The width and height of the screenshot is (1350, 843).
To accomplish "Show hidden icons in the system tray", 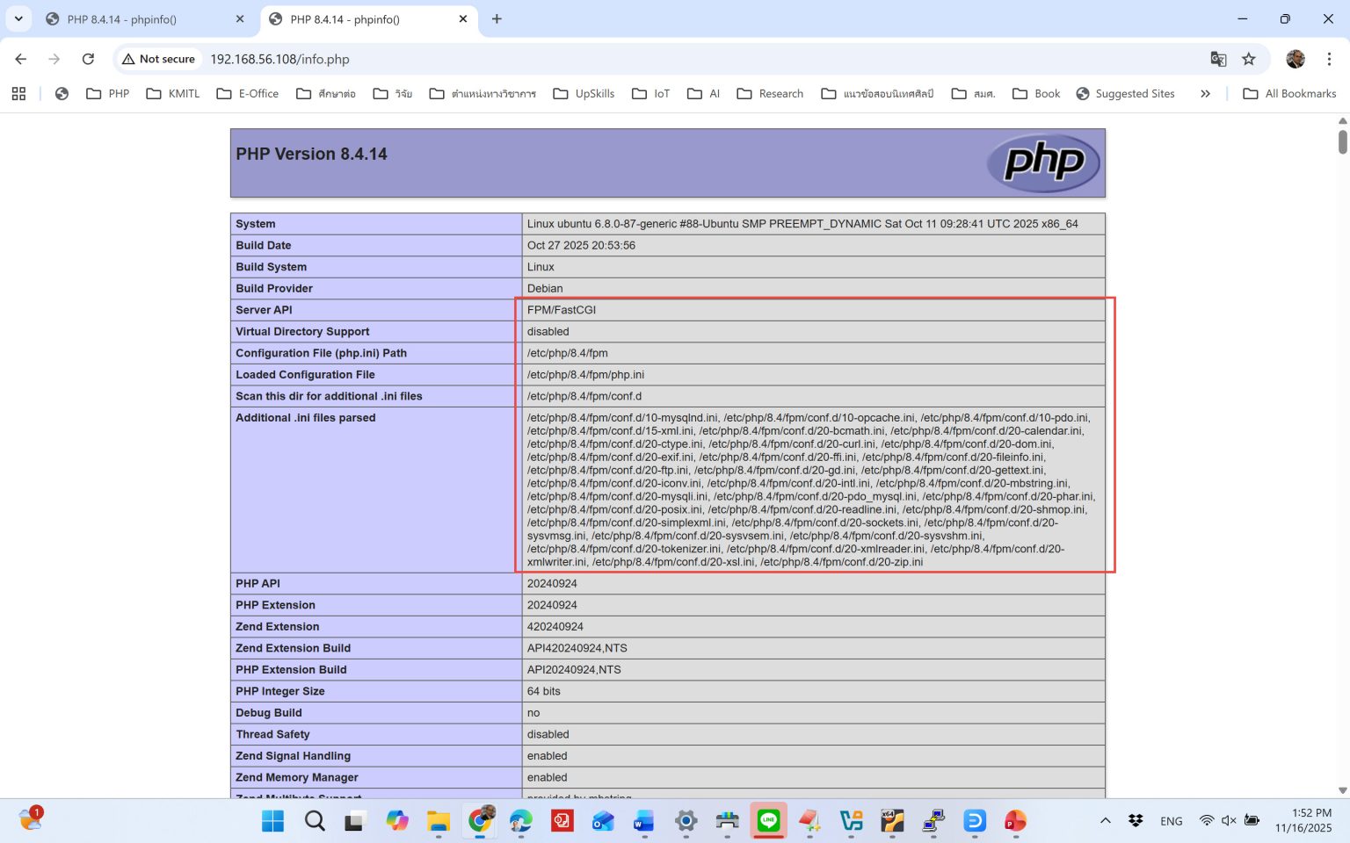I will pos(1105,820).
